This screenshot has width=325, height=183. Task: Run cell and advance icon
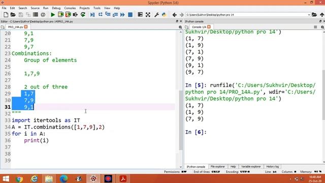pos(68,15)
